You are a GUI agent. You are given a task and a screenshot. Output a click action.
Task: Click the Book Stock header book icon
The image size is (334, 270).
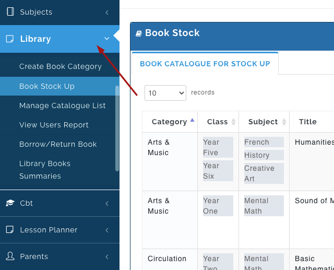point(139,33)
